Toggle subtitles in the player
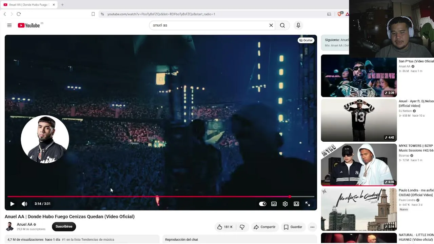The height and width of the screenshot is (244, 434). tap(274, 204)
